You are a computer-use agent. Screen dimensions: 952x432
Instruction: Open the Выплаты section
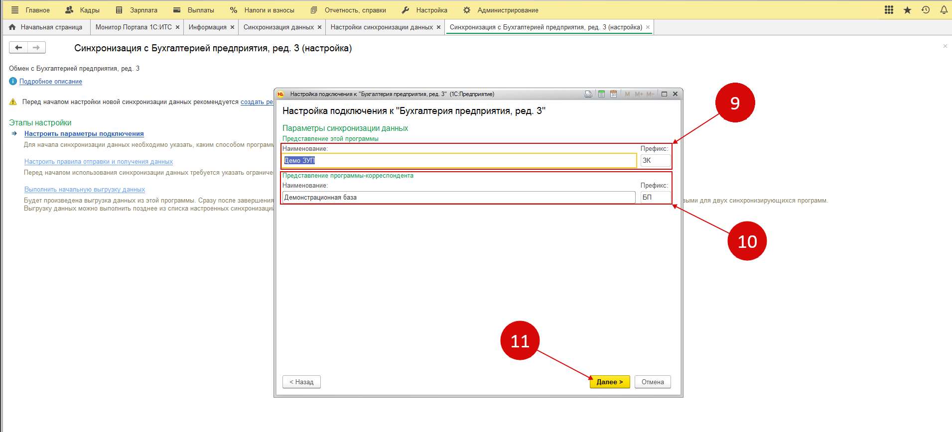194,10
